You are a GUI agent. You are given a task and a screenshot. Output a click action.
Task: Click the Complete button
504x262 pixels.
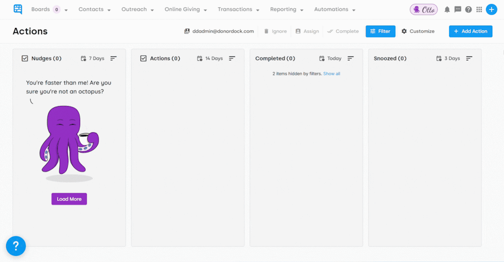(343, 31)
